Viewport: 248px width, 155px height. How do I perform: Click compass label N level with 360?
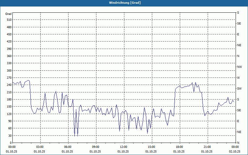pyautogui.click(x=238, y=56)
